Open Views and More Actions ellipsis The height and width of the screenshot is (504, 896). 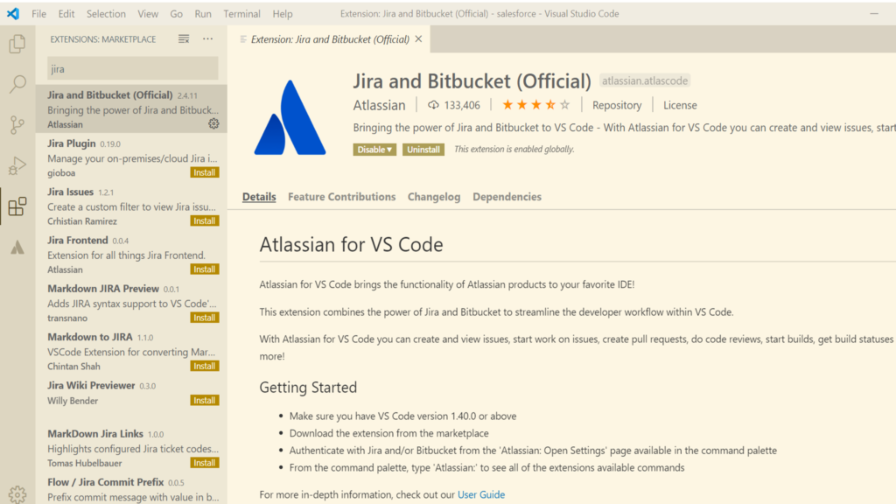point(207,38)
